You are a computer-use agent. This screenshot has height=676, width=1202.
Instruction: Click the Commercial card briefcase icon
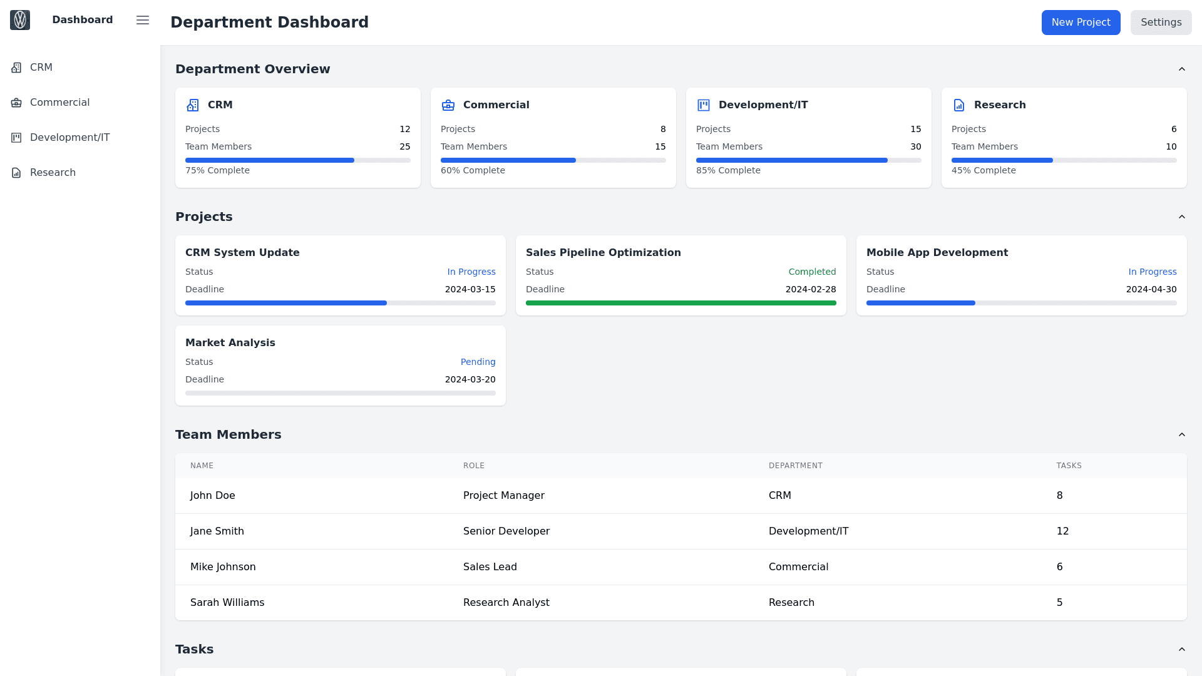coord(448,105)
